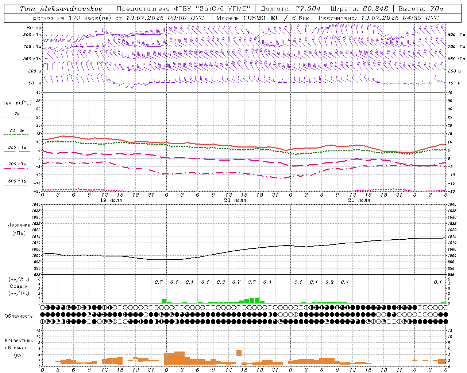Screen dimensions: 467x373
Task: Click the Долгота: 77.504 value
Action: pyautogui.click(x=291, y=9)
